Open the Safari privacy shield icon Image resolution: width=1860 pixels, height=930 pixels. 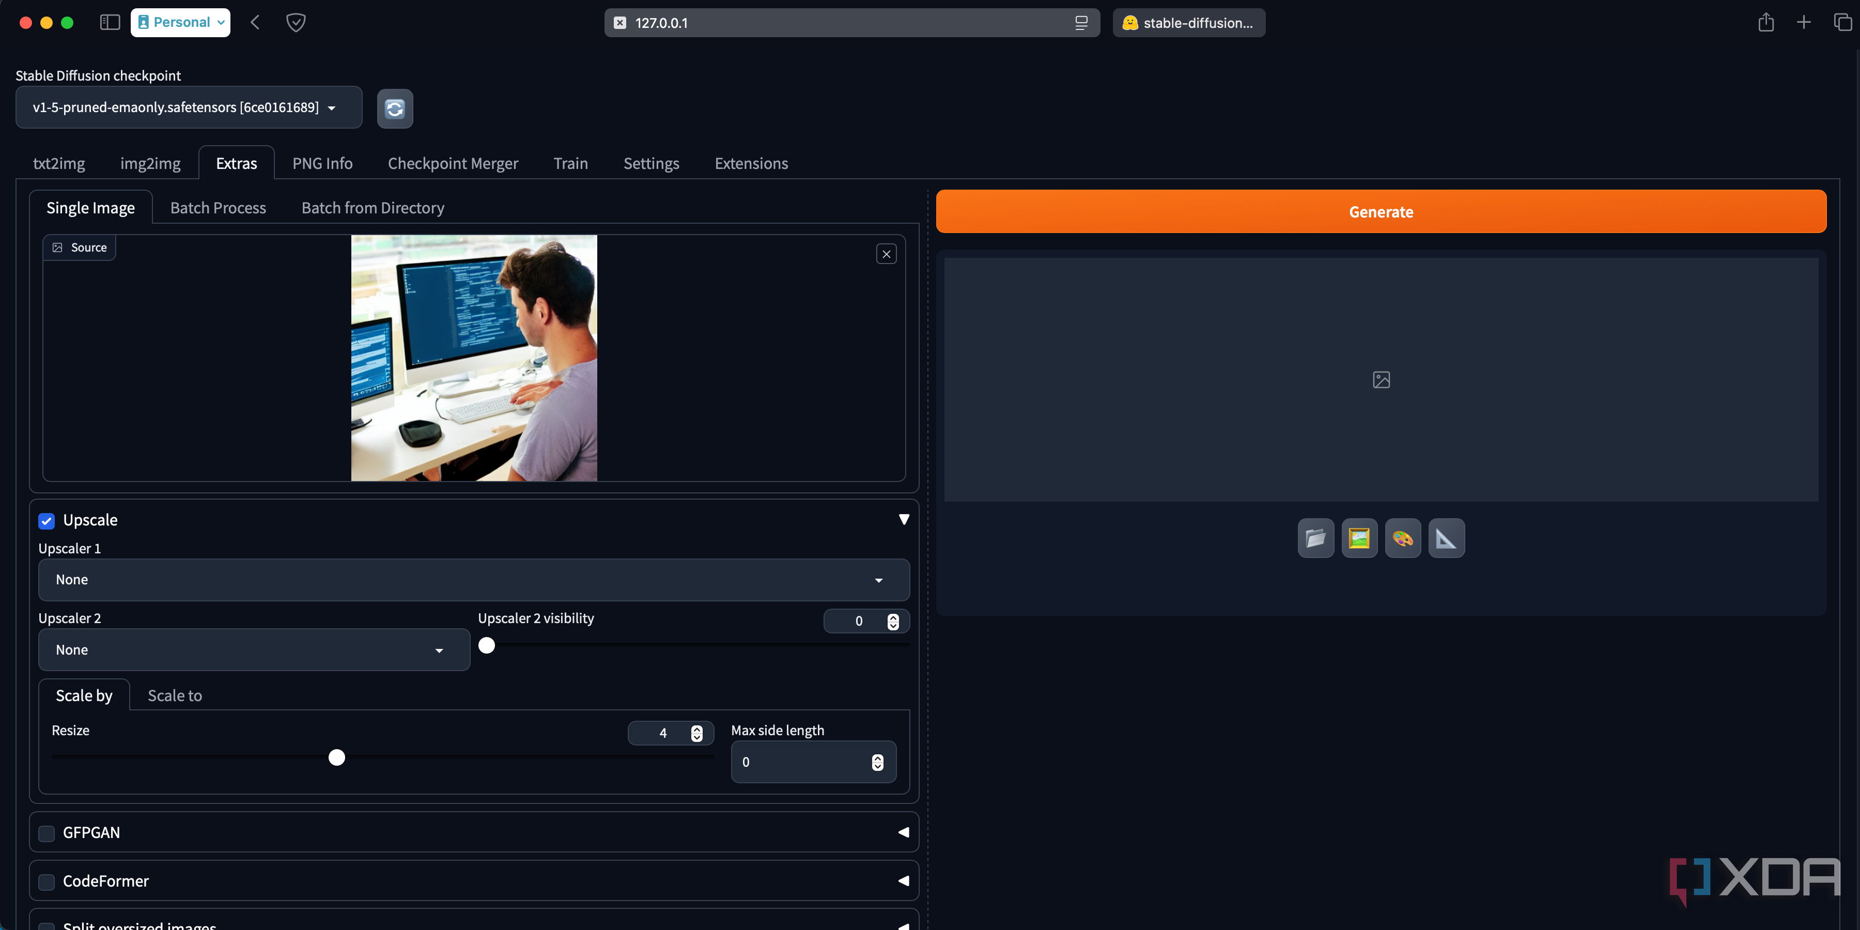[296, 22]
